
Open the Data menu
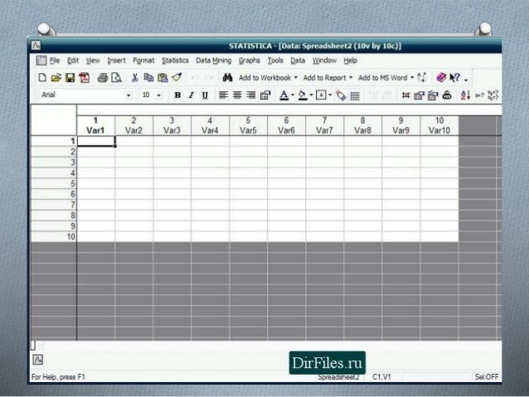(x=298, y=61)
